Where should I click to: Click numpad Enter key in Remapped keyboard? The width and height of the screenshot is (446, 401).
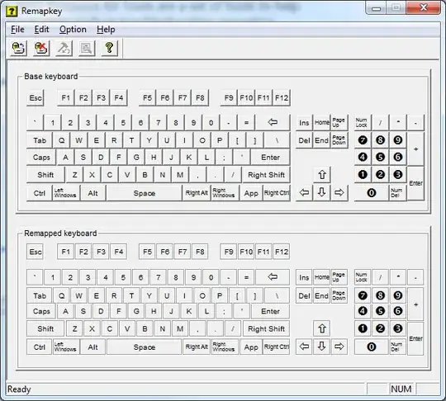[x=415, y=338]
